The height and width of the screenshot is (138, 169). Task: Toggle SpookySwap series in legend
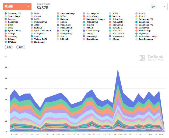click(x=39, y=22)
